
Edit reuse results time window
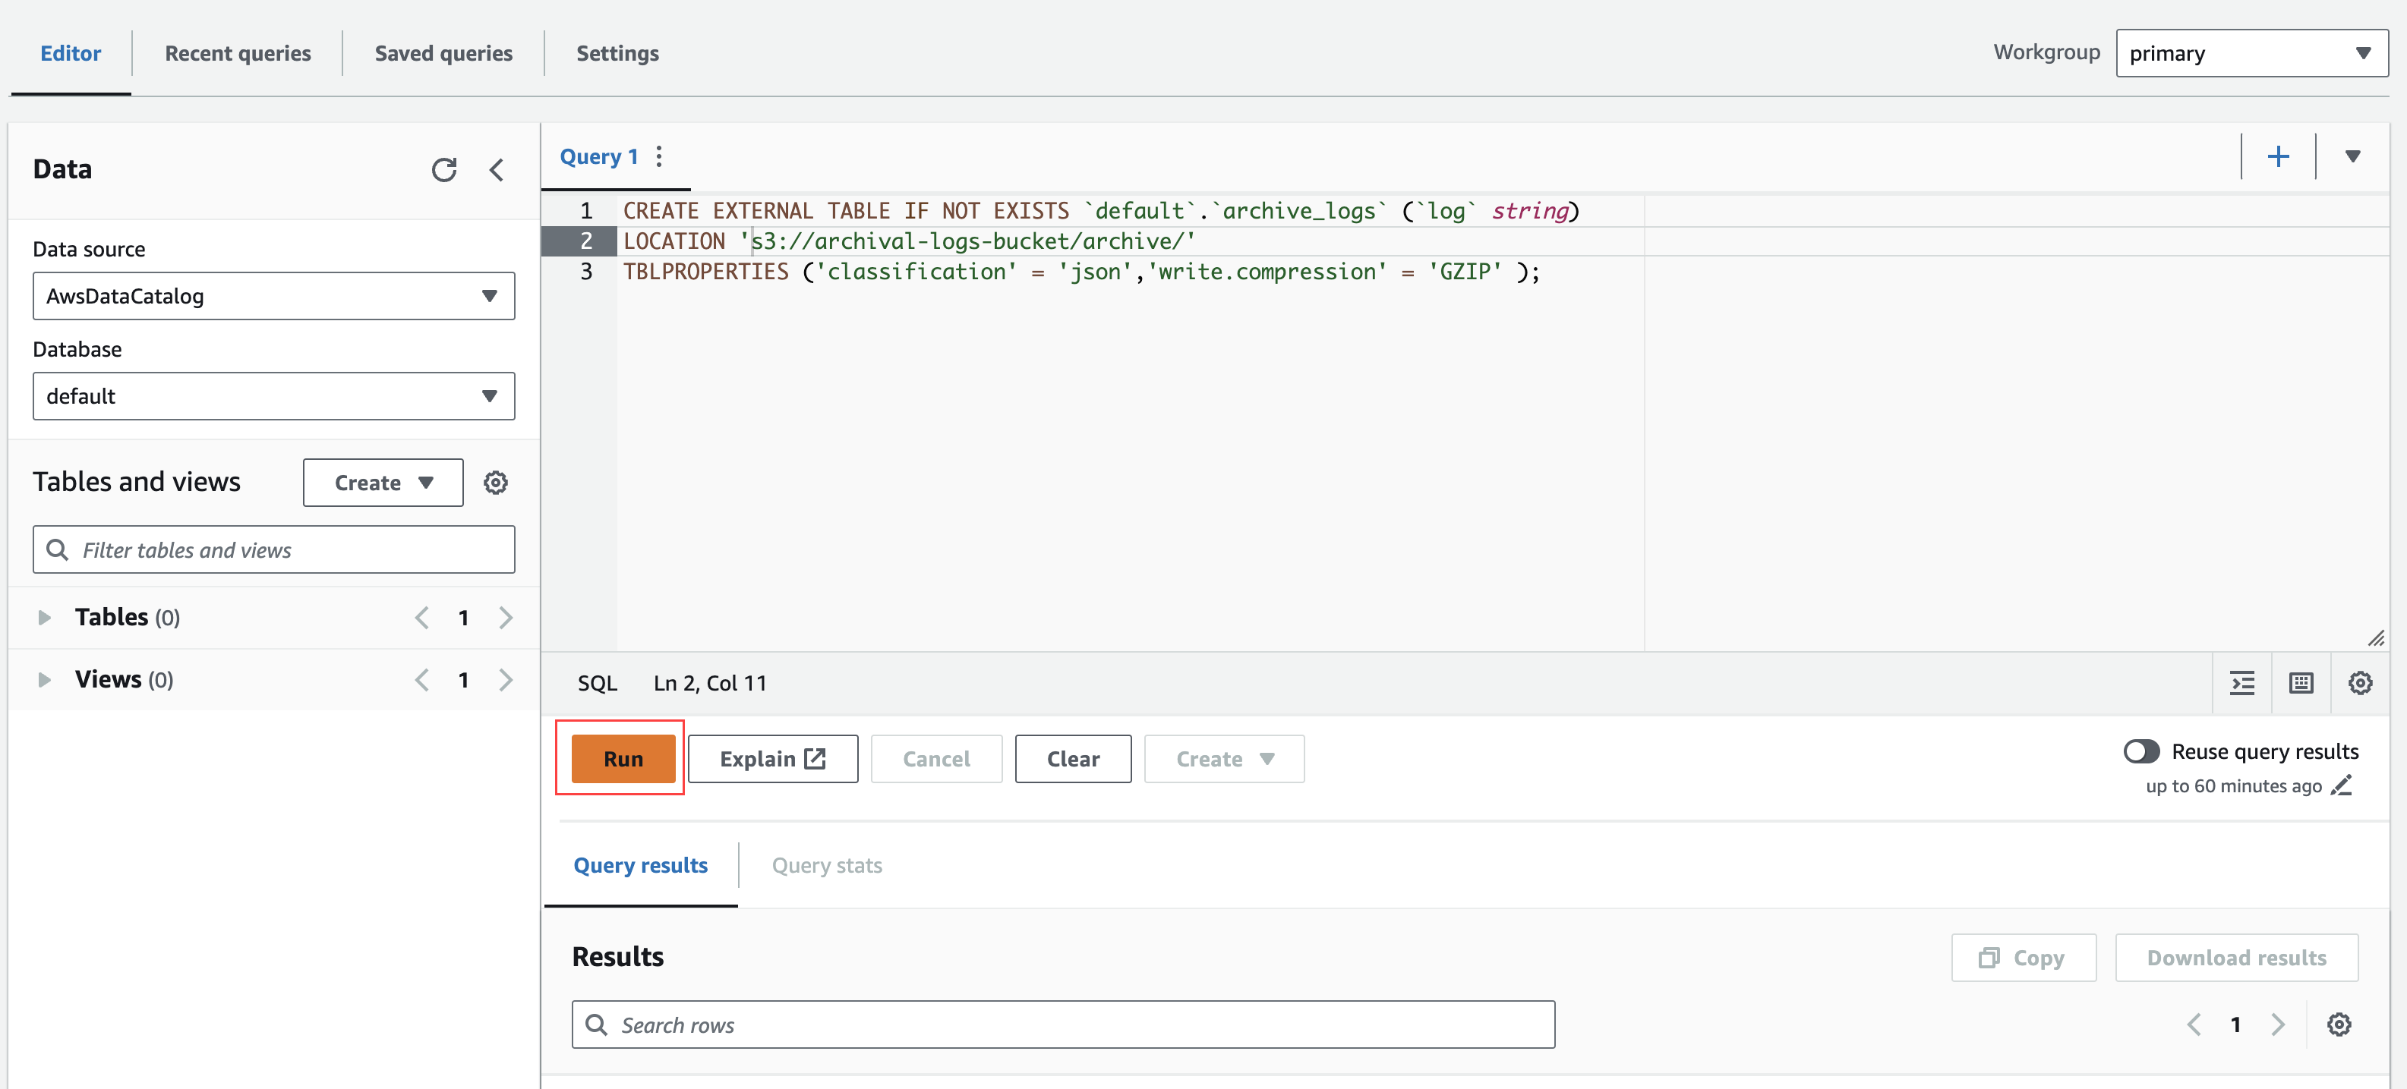[2342, 785]
